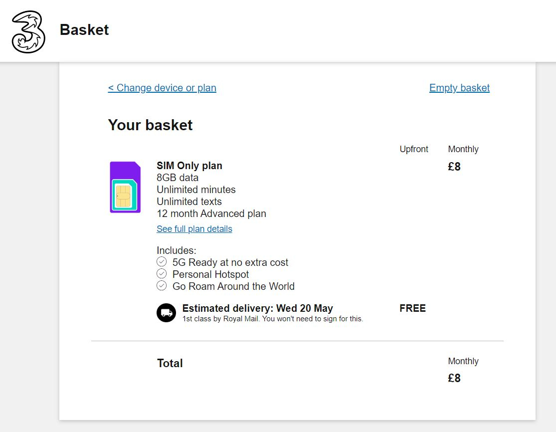The width and height of the screenshot is (556, 432).
Task: Click the Go Roam Around the World text
Action: click(x=233, y=286)
